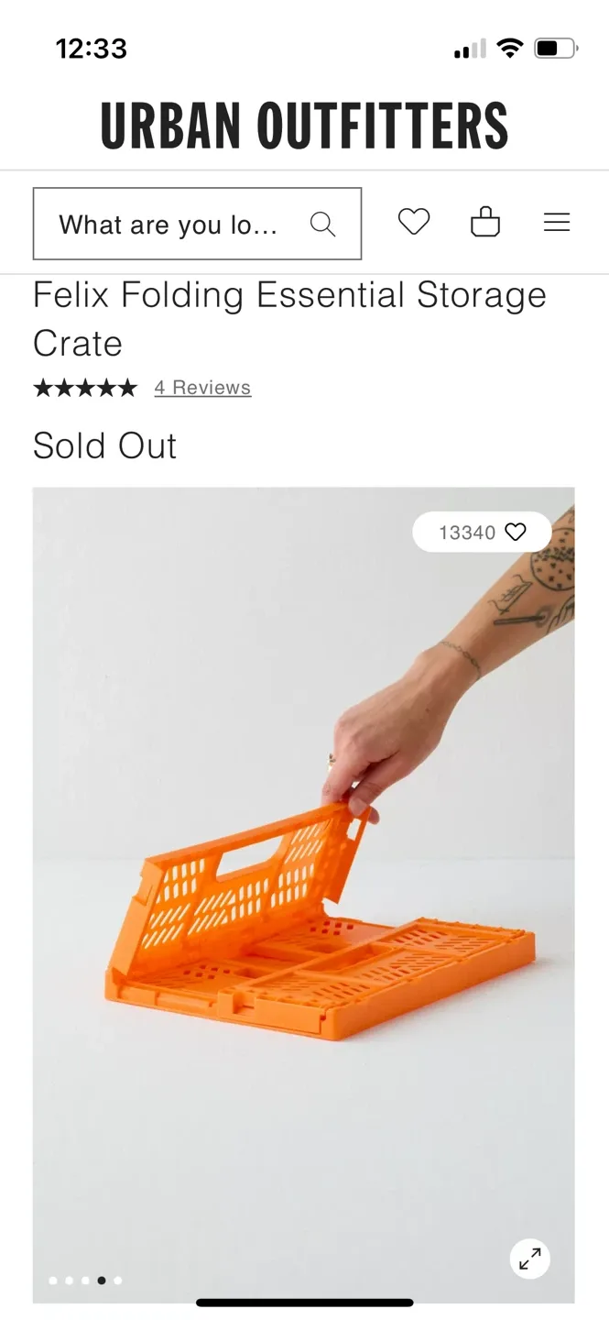The width and height of the screenshot is (609, 1320).
Task: Click the 'Felix Folding Essential Storage Crate' title
Action: 289,319
